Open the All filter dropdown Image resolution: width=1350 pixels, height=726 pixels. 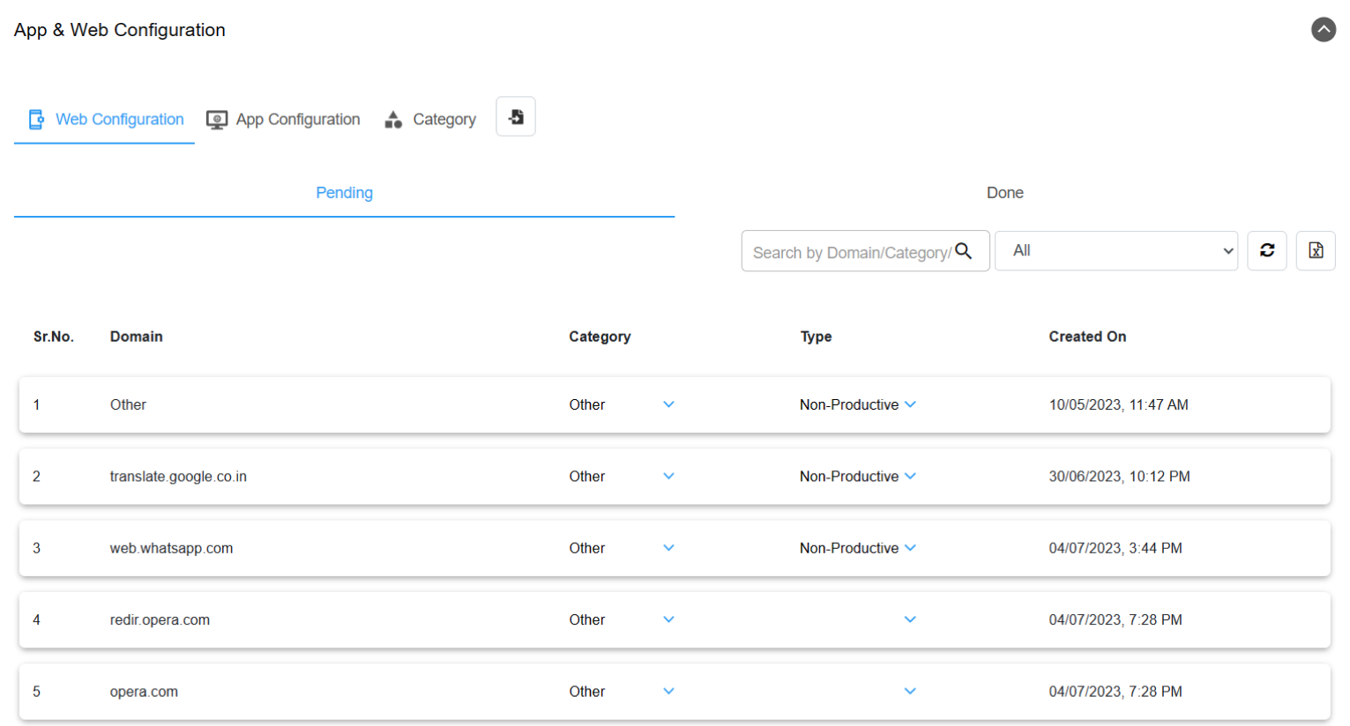click(1116, 250)
